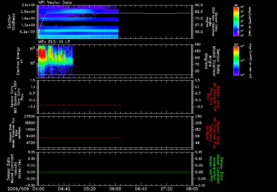Select the DEF color bar label
The width and height of the screenshot is (277, 192).
[236, 45]
